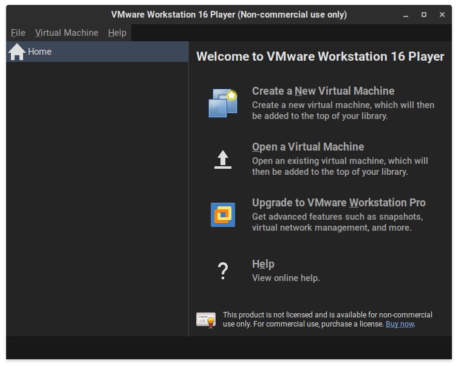458x366 pixels.
Task: Click the Home house icon
Action: (17, 52)
